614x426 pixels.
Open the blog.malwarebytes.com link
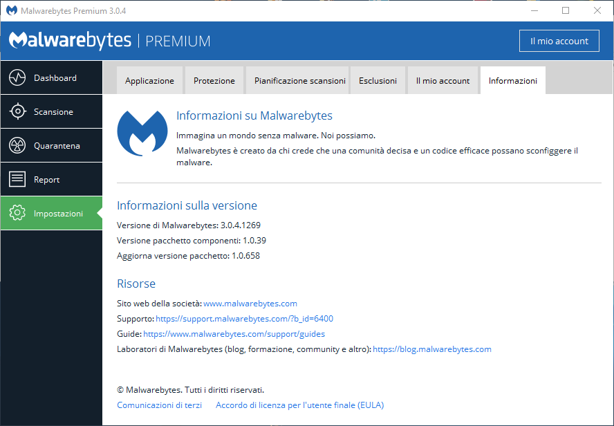tap(432, 349)
